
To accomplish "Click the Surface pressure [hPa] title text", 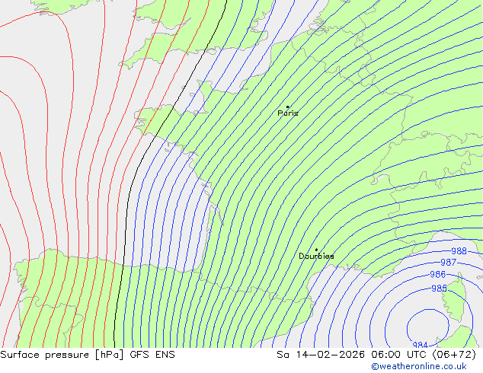I will 62,355.
